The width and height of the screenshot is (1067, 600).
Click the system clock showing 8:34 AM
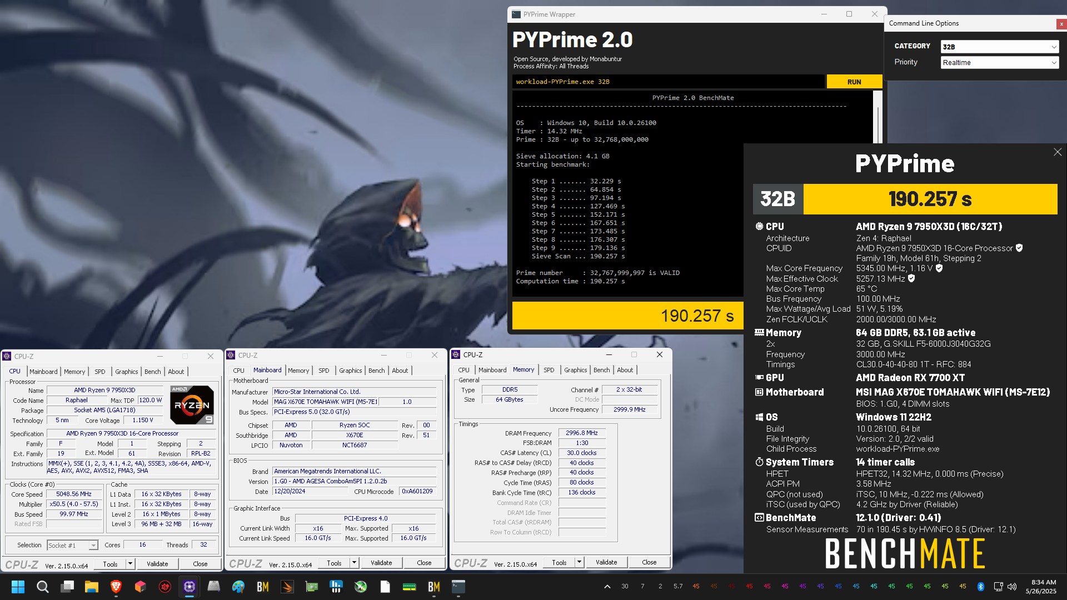tap(1040, 587)
